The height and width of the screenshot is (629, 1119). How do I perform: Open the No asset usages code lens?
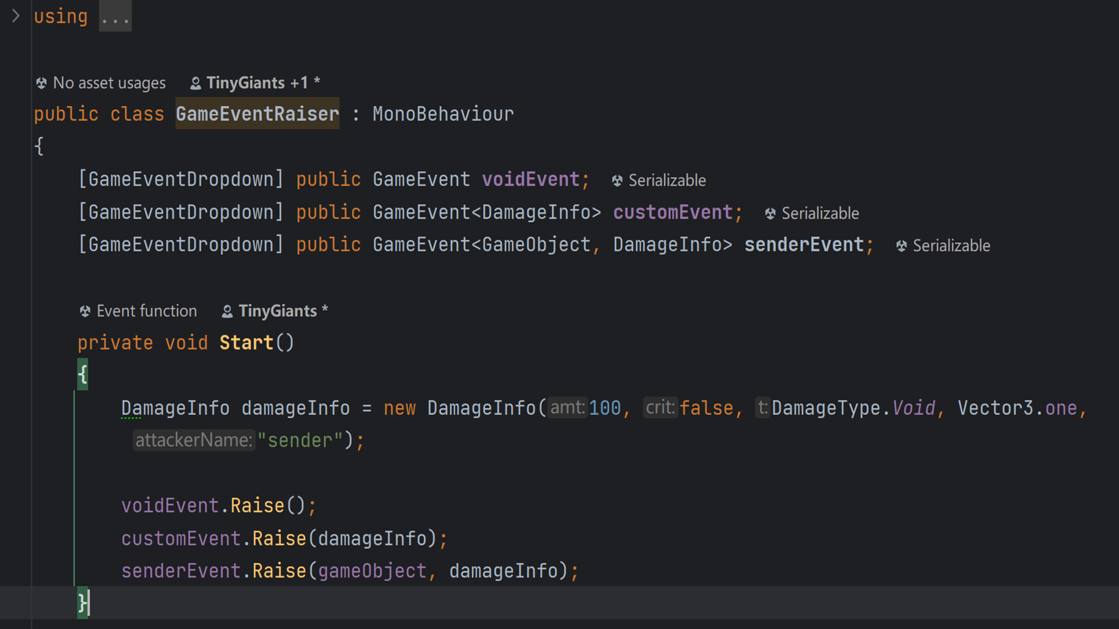pyautogui.click(x=109, y=83)
